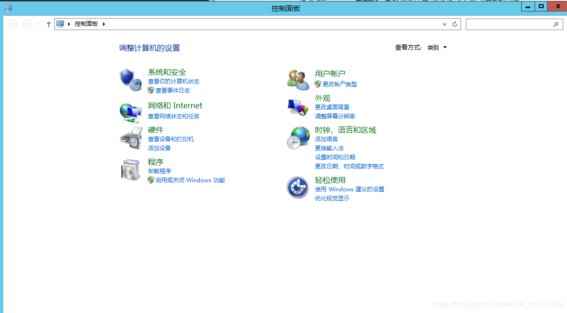Open the 轻松使用 category heading
567x313 pixels.
tap(330, 180)
